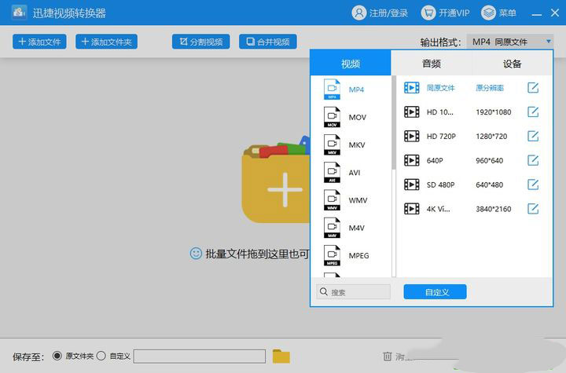Click the 注册/登录 user icon
This screenshot has width=566, height=373.
[x=359, y=13]
